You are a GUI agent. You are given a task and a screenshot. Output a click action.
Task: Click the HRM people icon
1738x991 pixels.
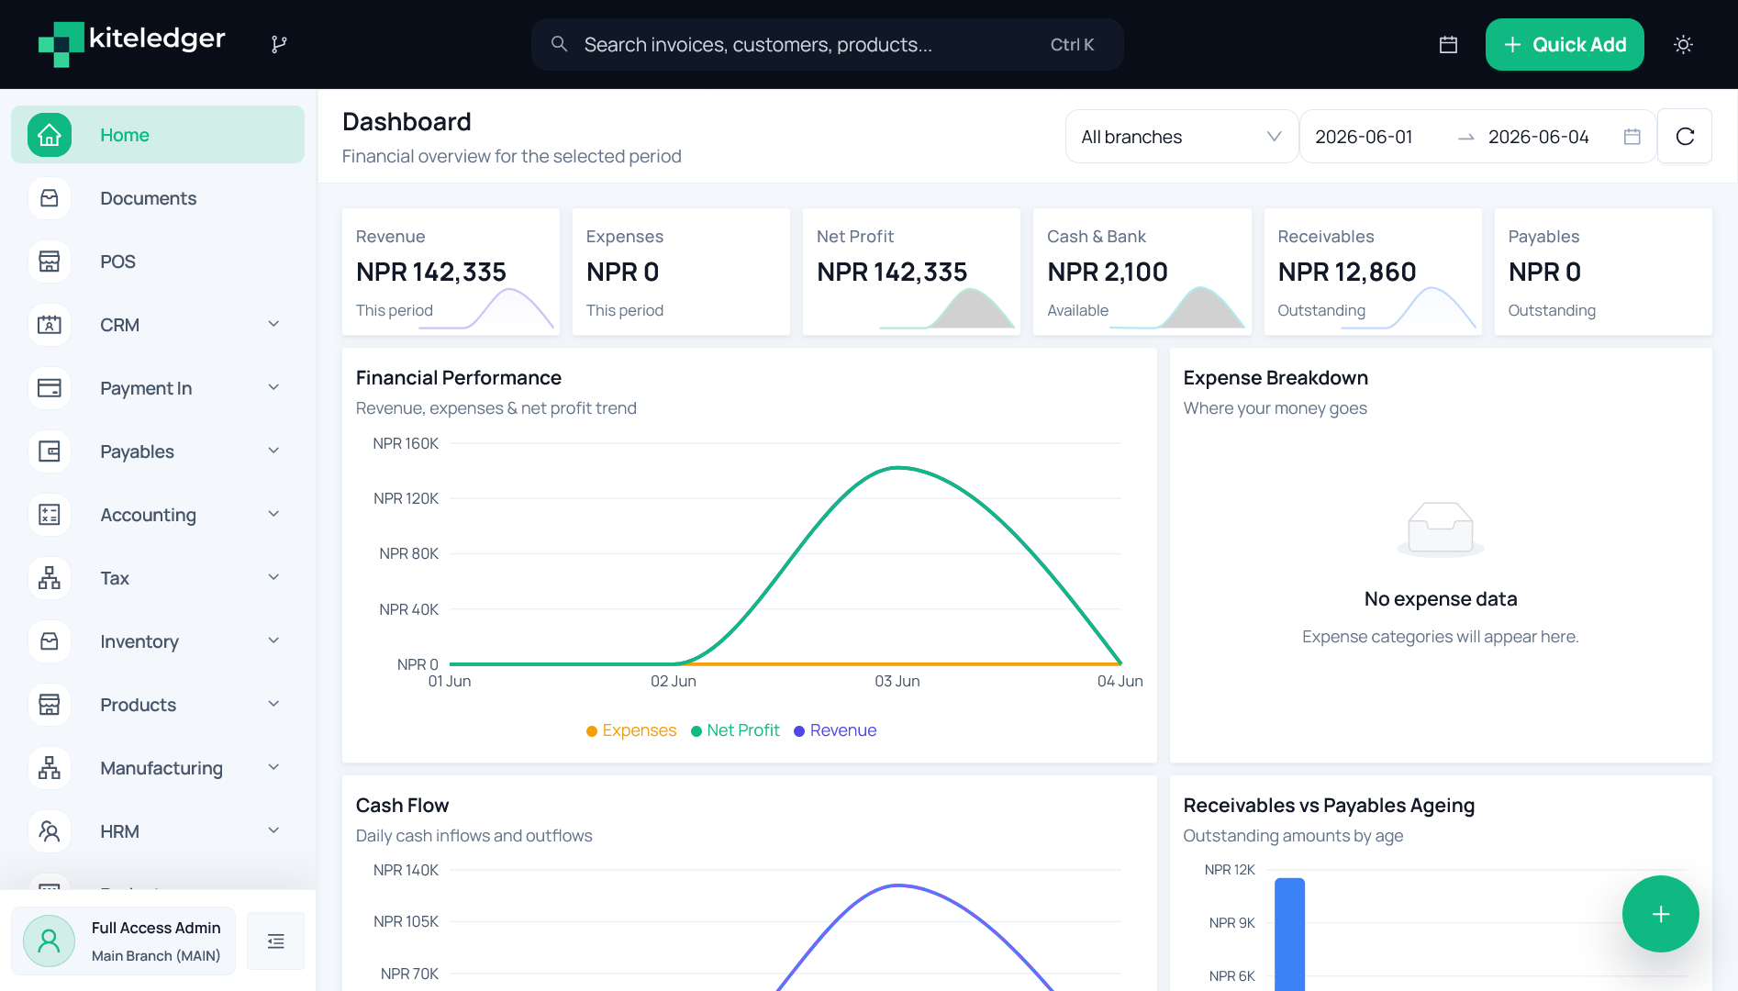50,831
